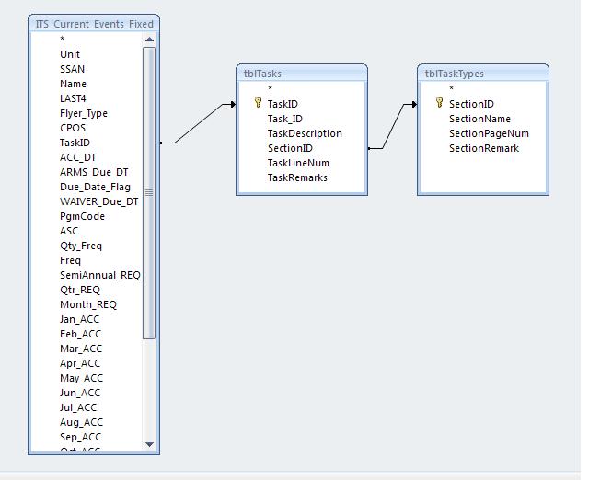
Task: Select the TaskLineNum field
Action: coord(298,163)
